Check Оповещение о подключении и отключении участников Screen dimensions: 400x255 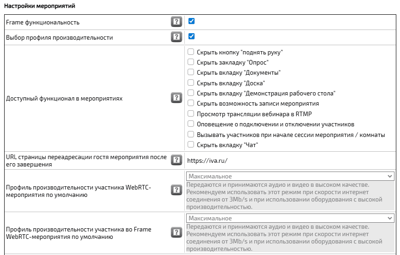pos(191,124)
